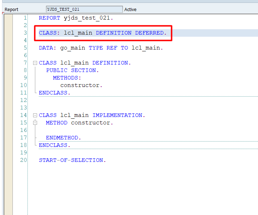
Task: Click the DATA go_main declaration line
Action: [x=101, y=48]
